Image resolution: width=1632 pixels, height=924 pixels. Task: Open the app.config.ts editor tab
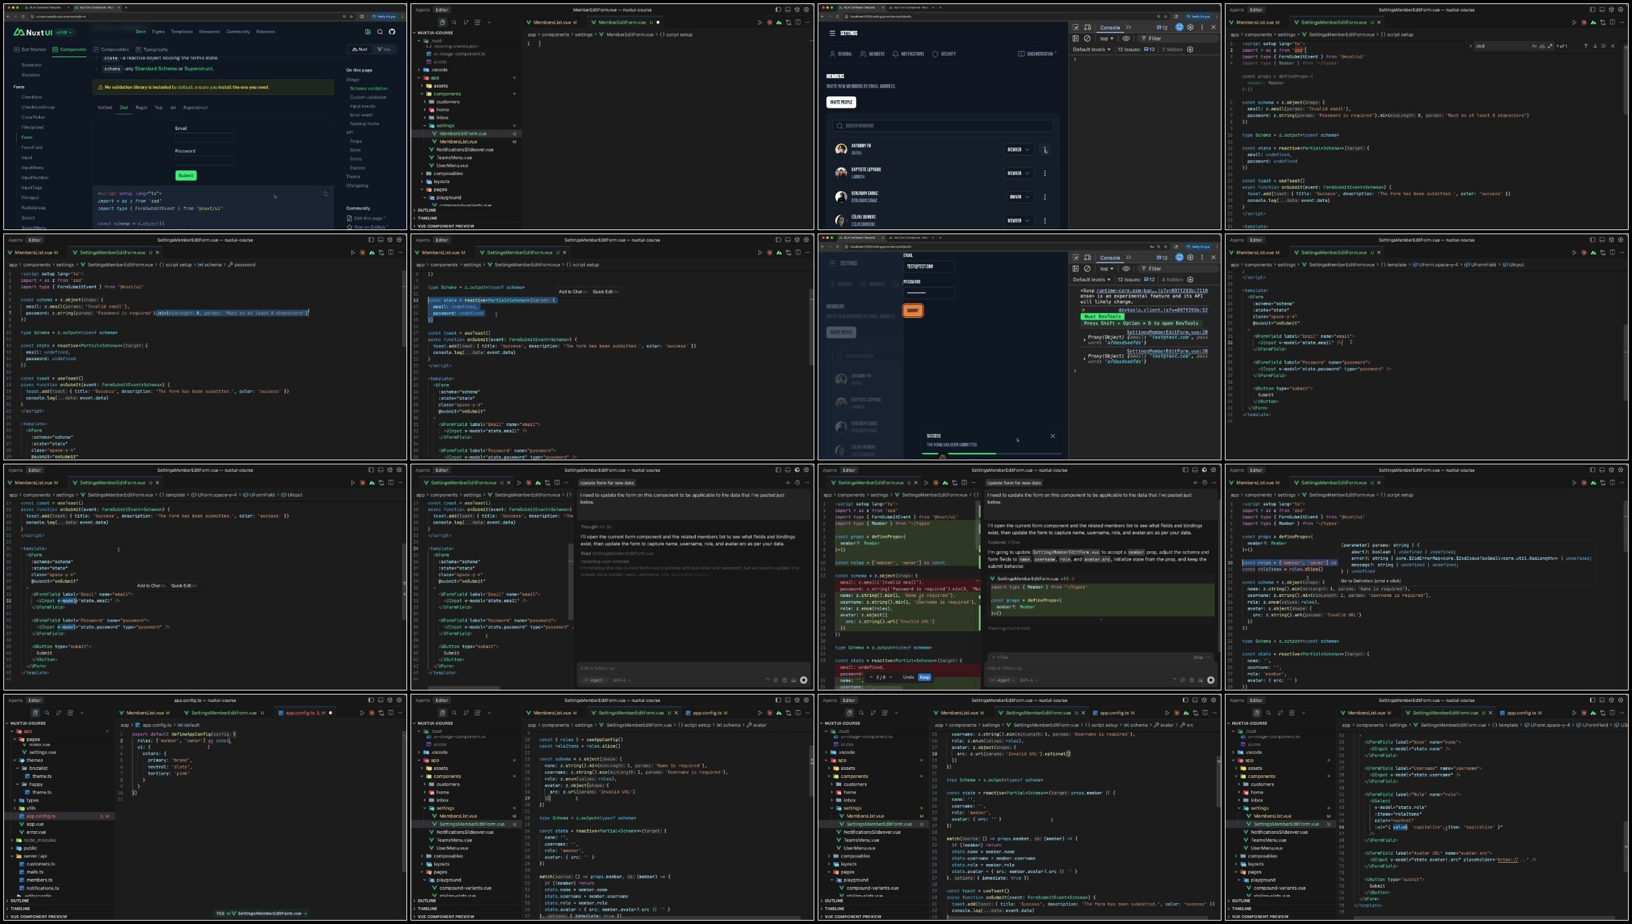pyautogui.click(x=299, y=712)
